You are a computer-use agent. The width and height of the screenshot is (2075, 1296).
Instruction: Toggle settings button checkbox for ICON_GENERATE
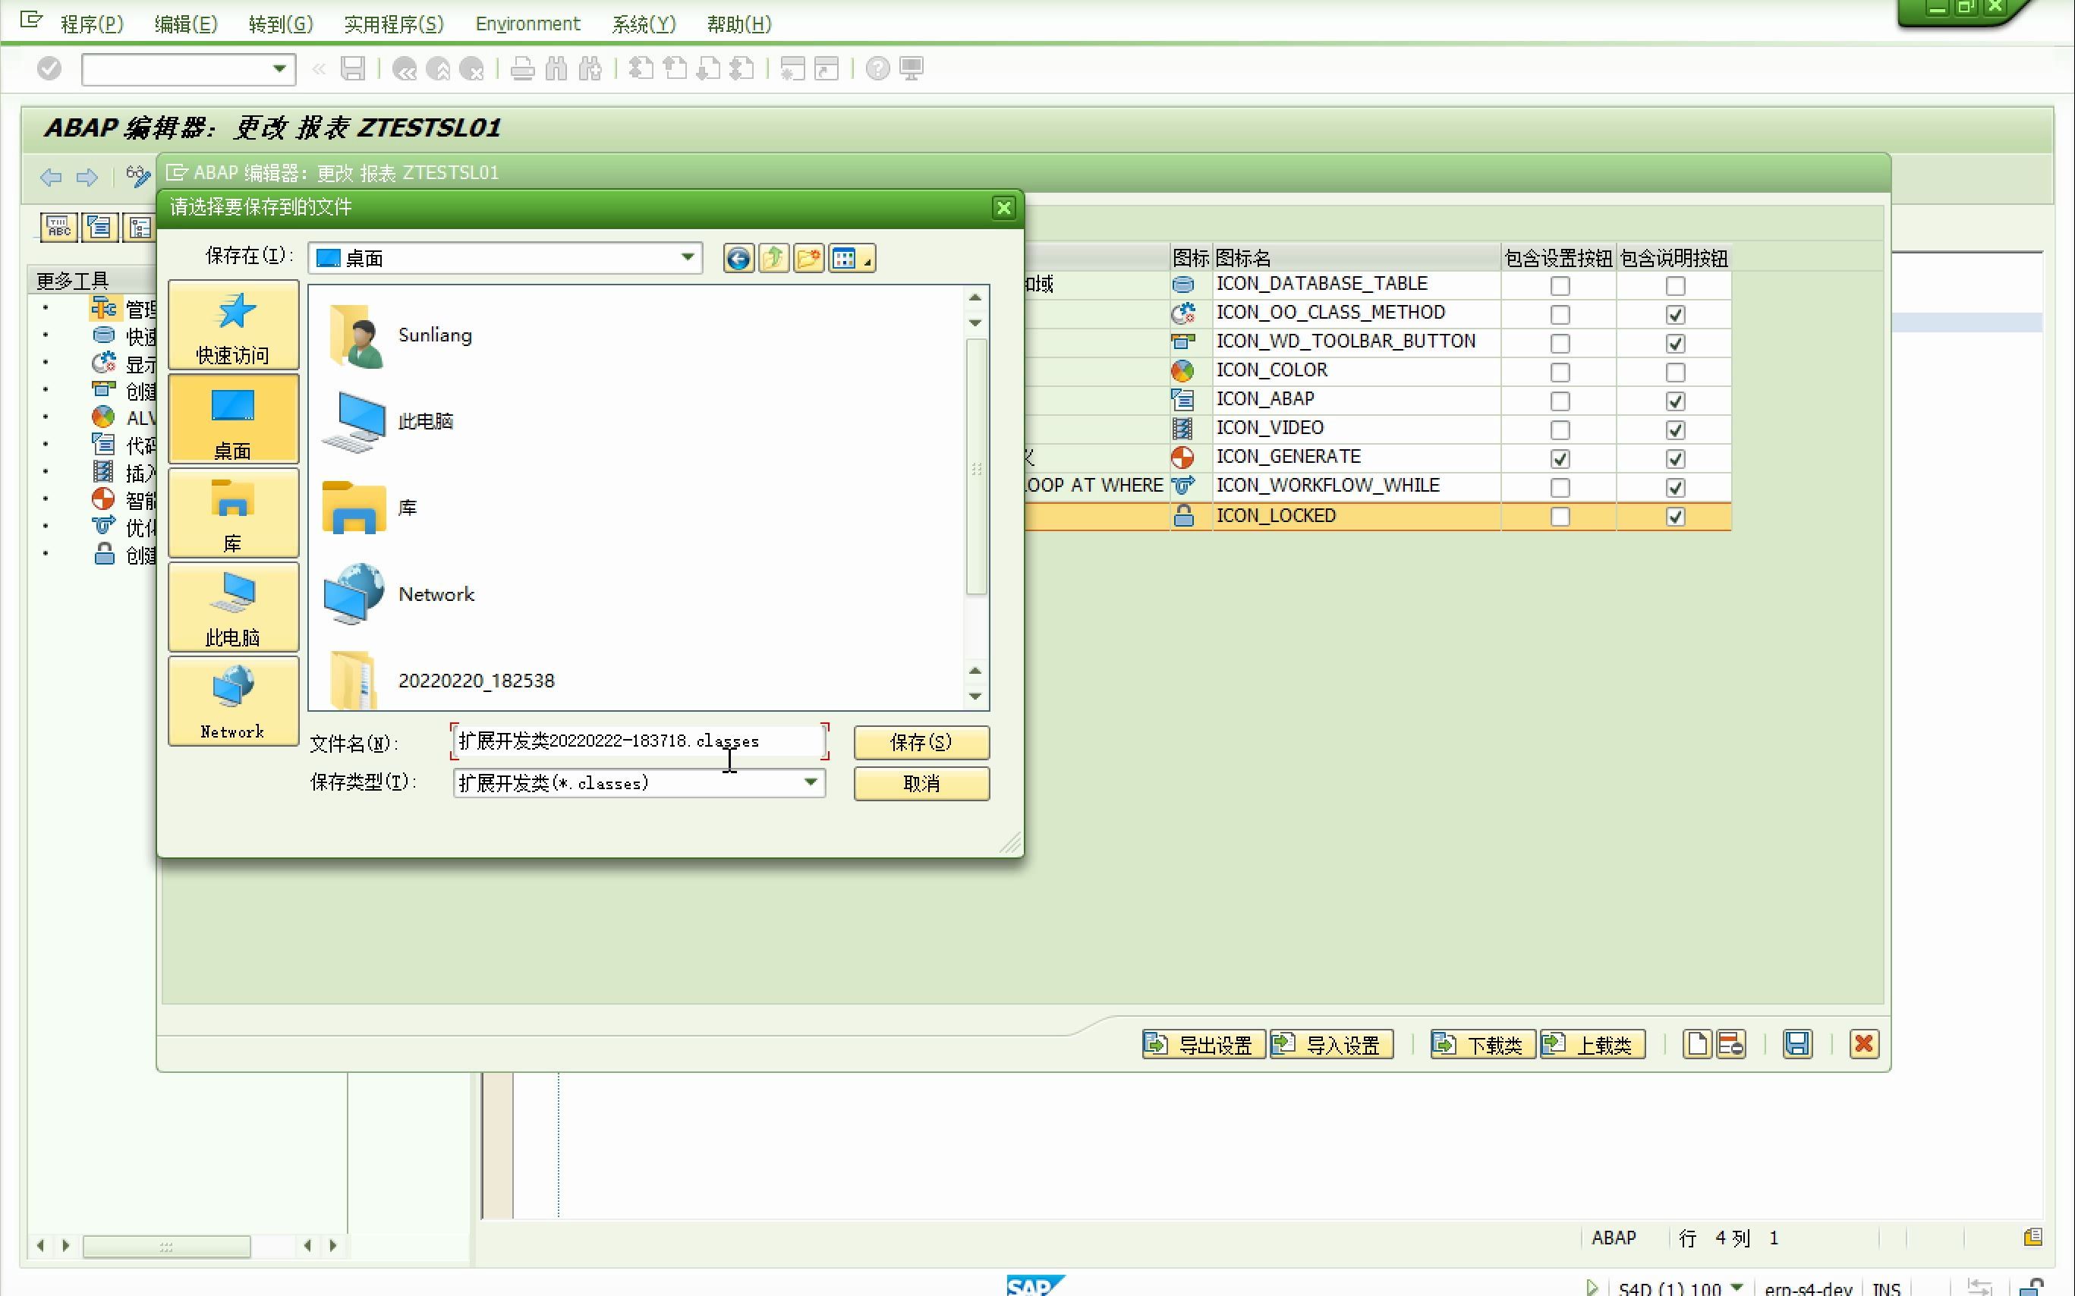point(1559,458)
